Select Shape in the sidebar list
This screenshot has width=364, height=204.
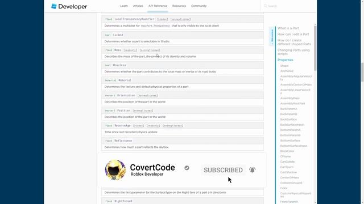click(284, 66)
